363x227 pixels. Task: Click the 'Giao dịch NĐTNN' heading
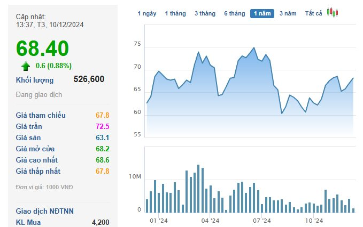pyautogui.click(x=45, y=211)
